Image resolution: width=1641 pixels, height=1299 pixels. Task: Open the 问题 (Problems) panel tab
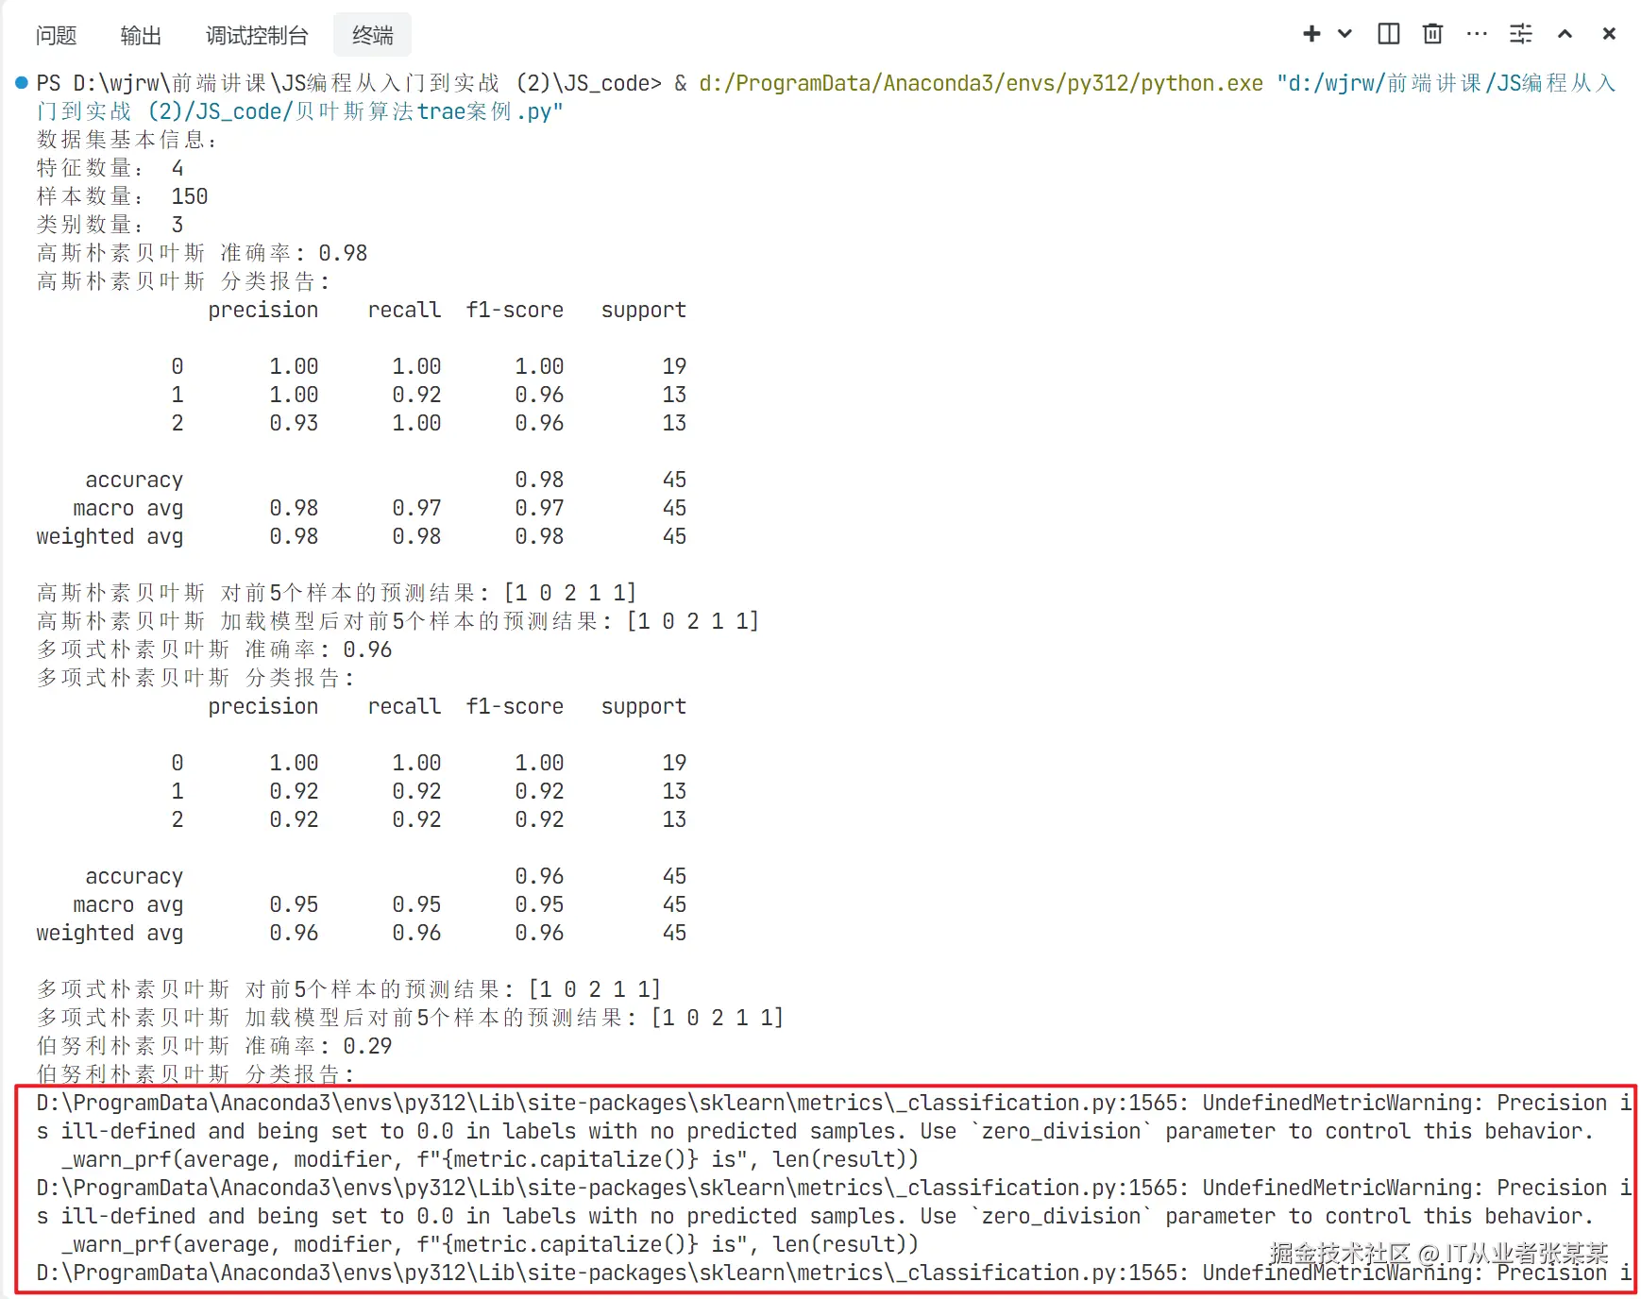pos(56,36)
